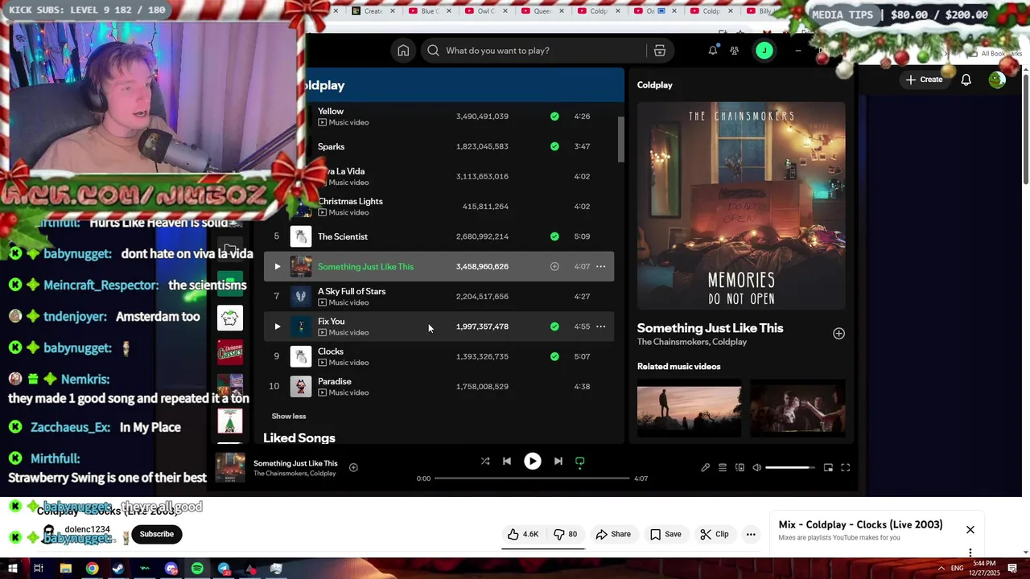Toggle the saved checkmark on Fix You
1030x579 pixels.
pos(554,326)
